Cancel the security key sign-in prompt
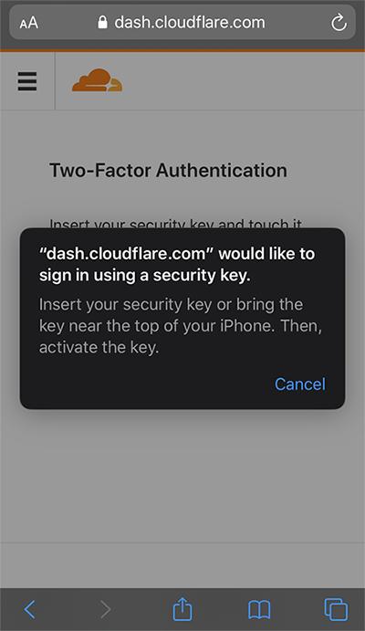The height and width of the screenshot is (631, 365). coord(300,384)
